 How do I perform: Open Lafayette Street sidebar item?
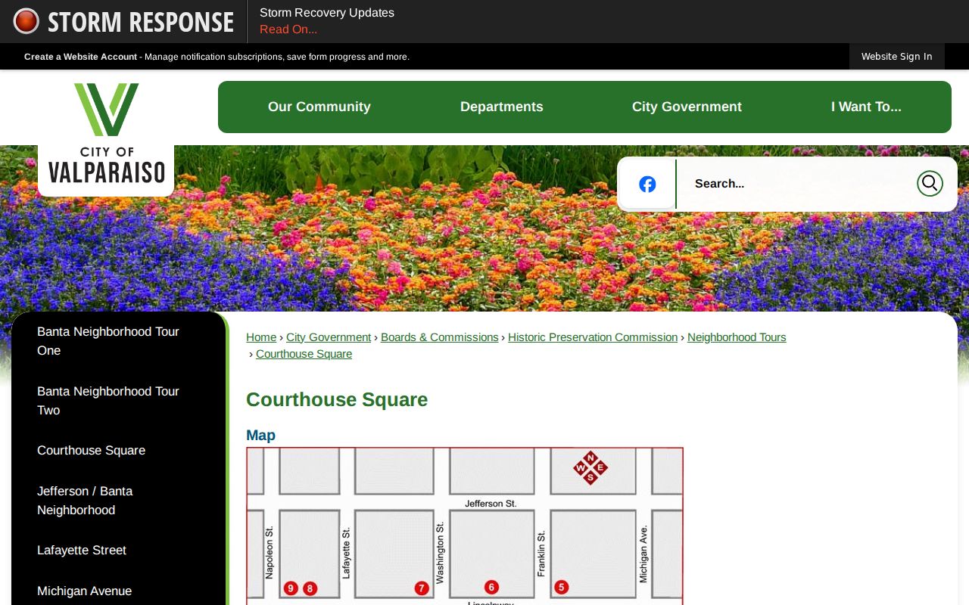pos(119,551)
